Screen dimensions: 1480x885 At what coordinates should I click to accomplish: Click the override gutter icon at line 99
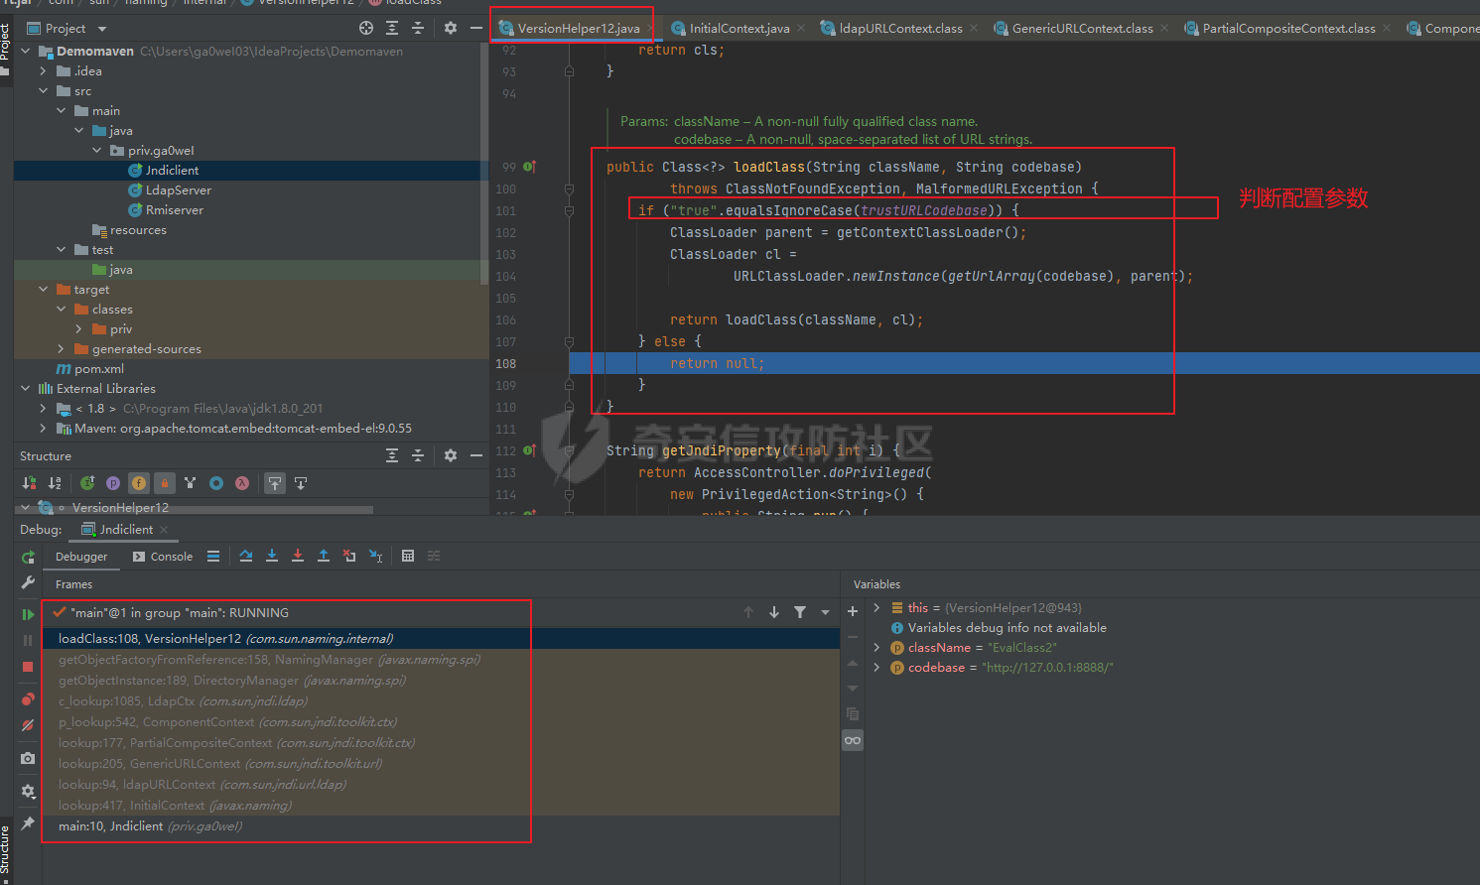(529, 167)
